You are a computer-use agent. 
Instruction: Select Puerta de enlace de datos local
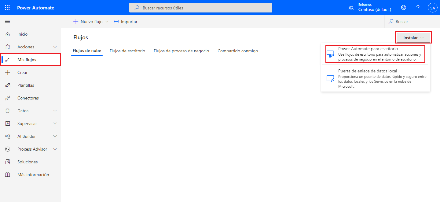pyautogui.click(x=375, y=79)
